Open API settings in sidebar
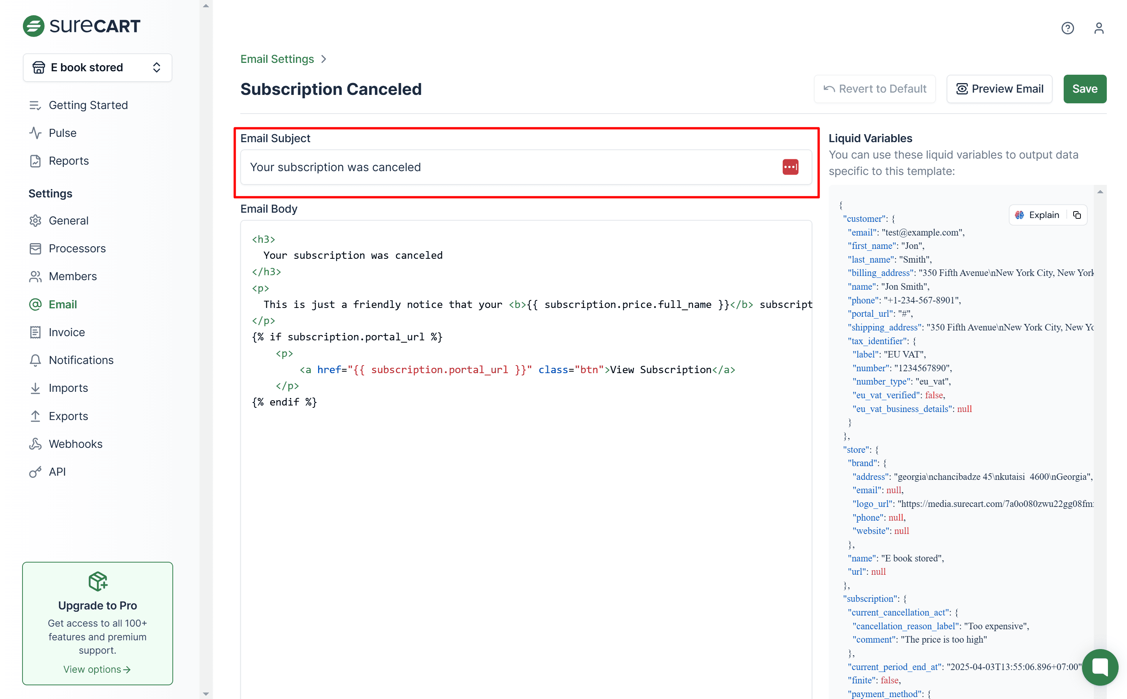The height and width of the screenshot is (699, 1127). click(57, 471)
